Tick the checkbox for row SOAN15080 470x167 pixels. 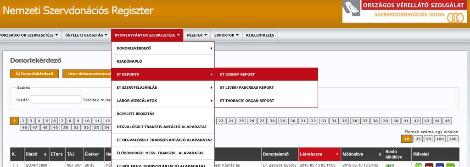[16, 165]
